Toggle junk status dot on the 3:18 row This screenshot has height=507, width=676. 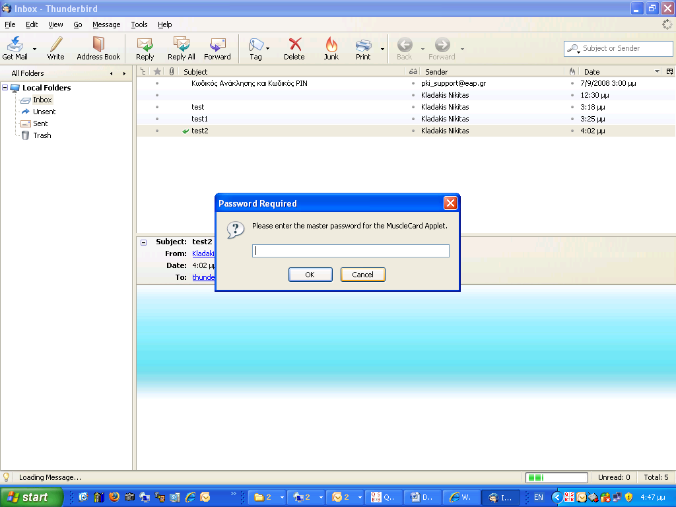click(572, 107)
